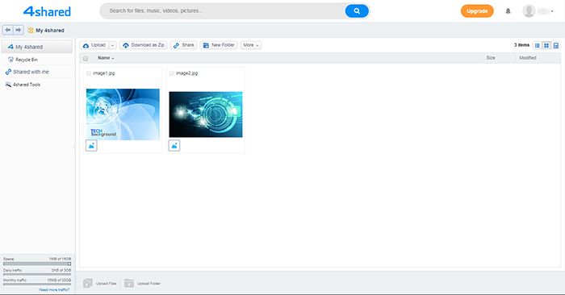Viewport: 565px width, 295px height.
Task: Click the blue search magnifier button
Action: pyautogui.click(x=357, y=10)
